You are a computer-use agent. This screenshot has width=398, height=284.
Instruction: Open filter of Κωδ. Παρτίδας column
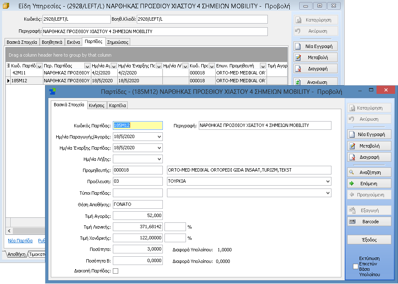[x=39, y=66]
